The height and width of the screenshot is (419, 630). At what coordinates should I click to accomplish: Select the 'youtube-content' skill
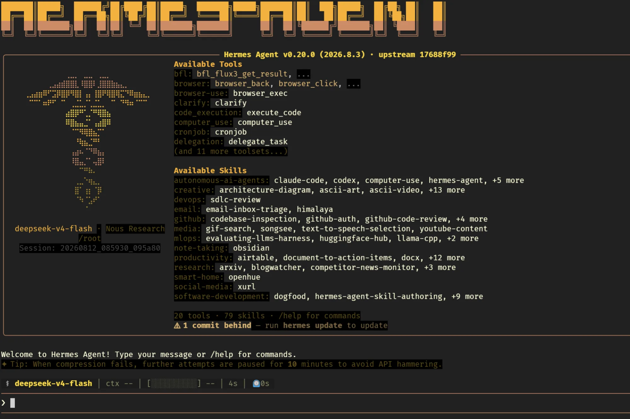pos(453,229)
